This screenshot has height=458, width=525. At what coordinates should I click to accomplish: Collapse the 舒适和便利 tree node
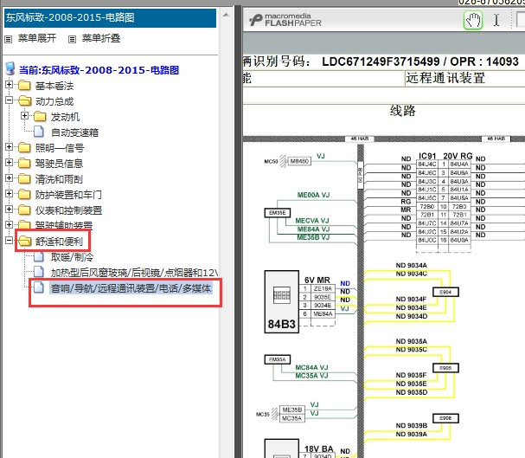9,240
